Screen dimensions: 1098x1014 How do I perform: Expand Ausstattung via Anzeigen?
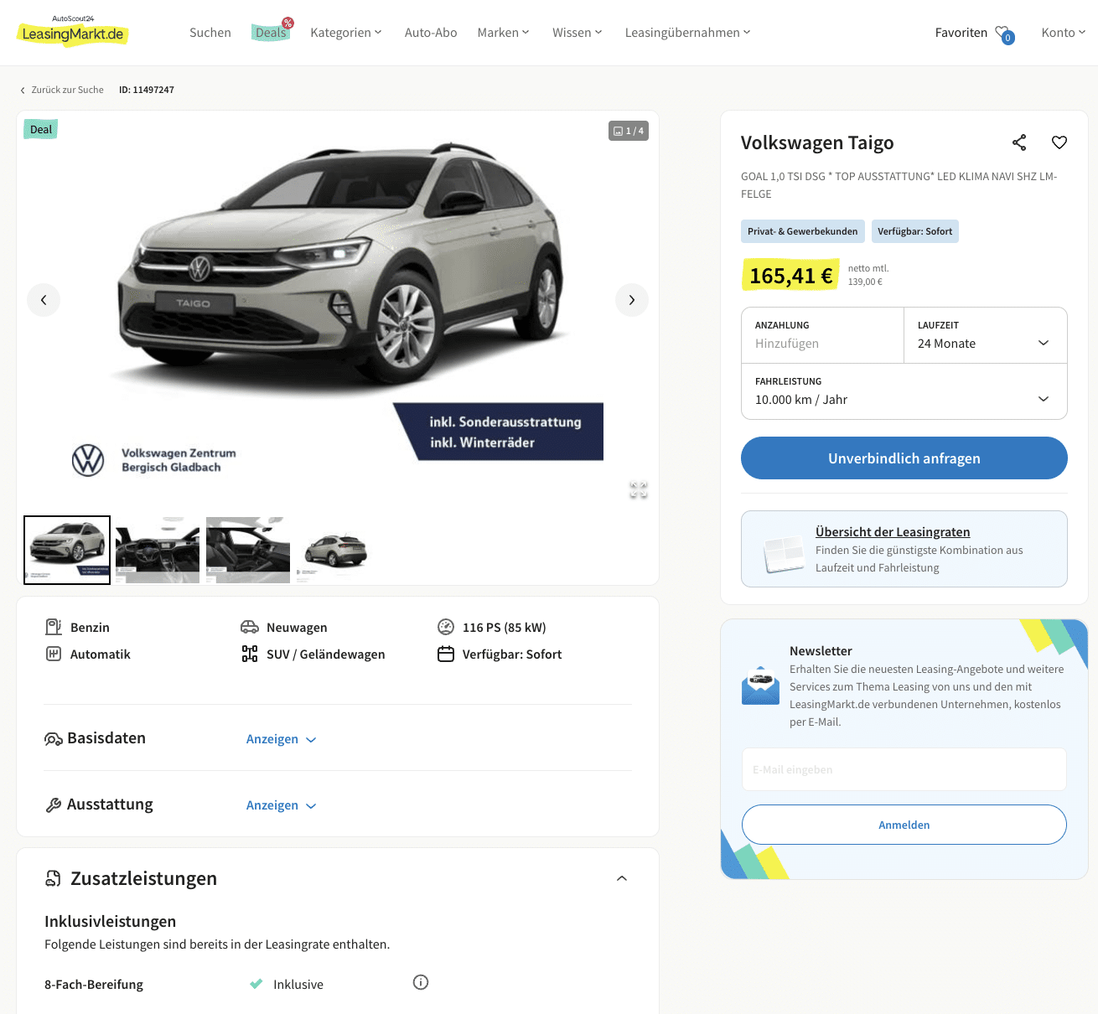click(x=281, y=805)
